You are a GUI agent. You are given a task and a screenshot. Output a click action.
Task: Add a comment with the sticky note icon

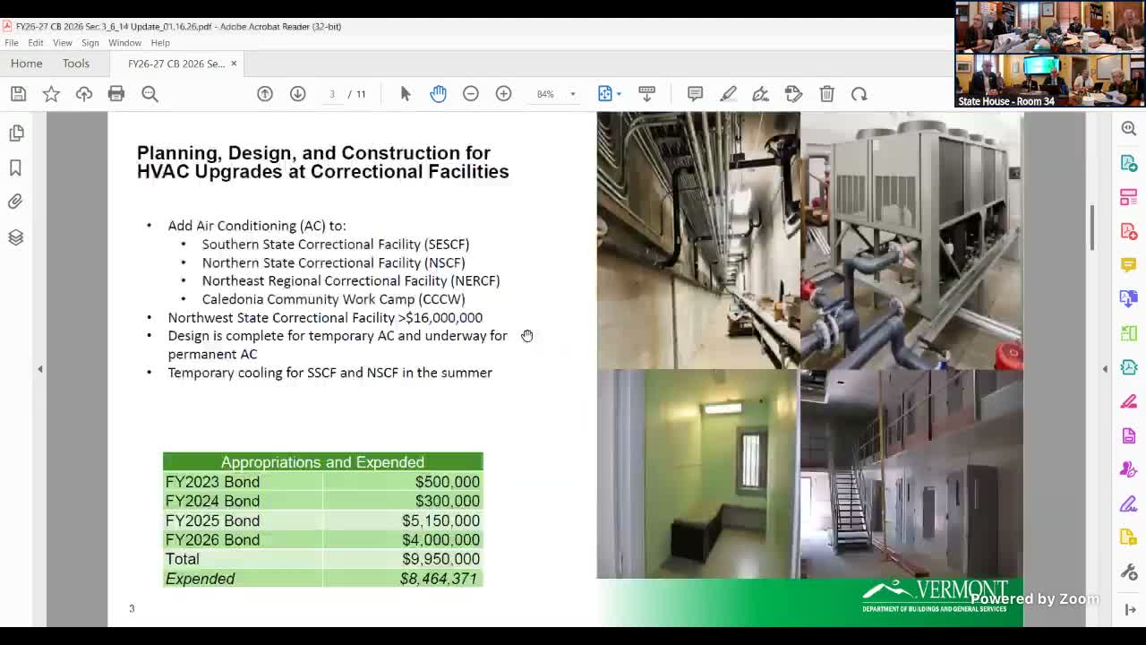coord(695,94)
